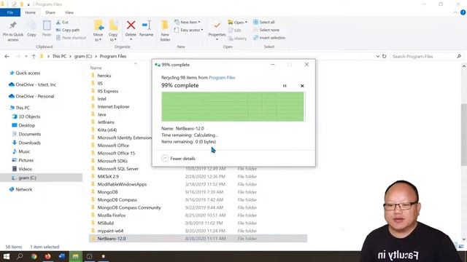This screenshot has height=262, width=467.
Task: Cancel the recycling operation with X
Action: [x=302, y=86]
